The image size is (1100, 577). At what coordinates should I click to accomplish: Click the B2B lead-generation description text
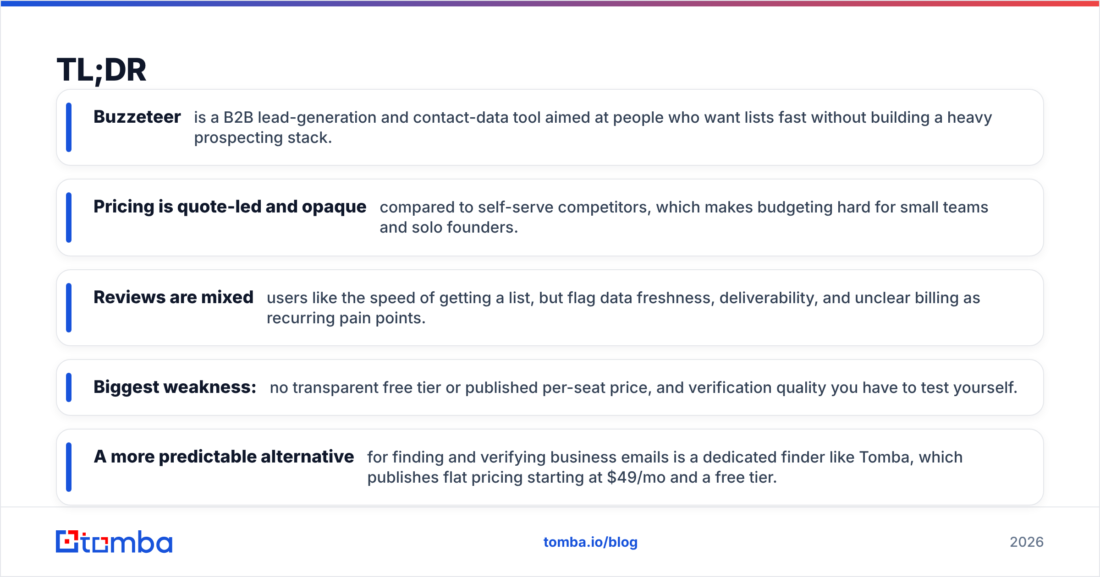[x=593, y=127]
